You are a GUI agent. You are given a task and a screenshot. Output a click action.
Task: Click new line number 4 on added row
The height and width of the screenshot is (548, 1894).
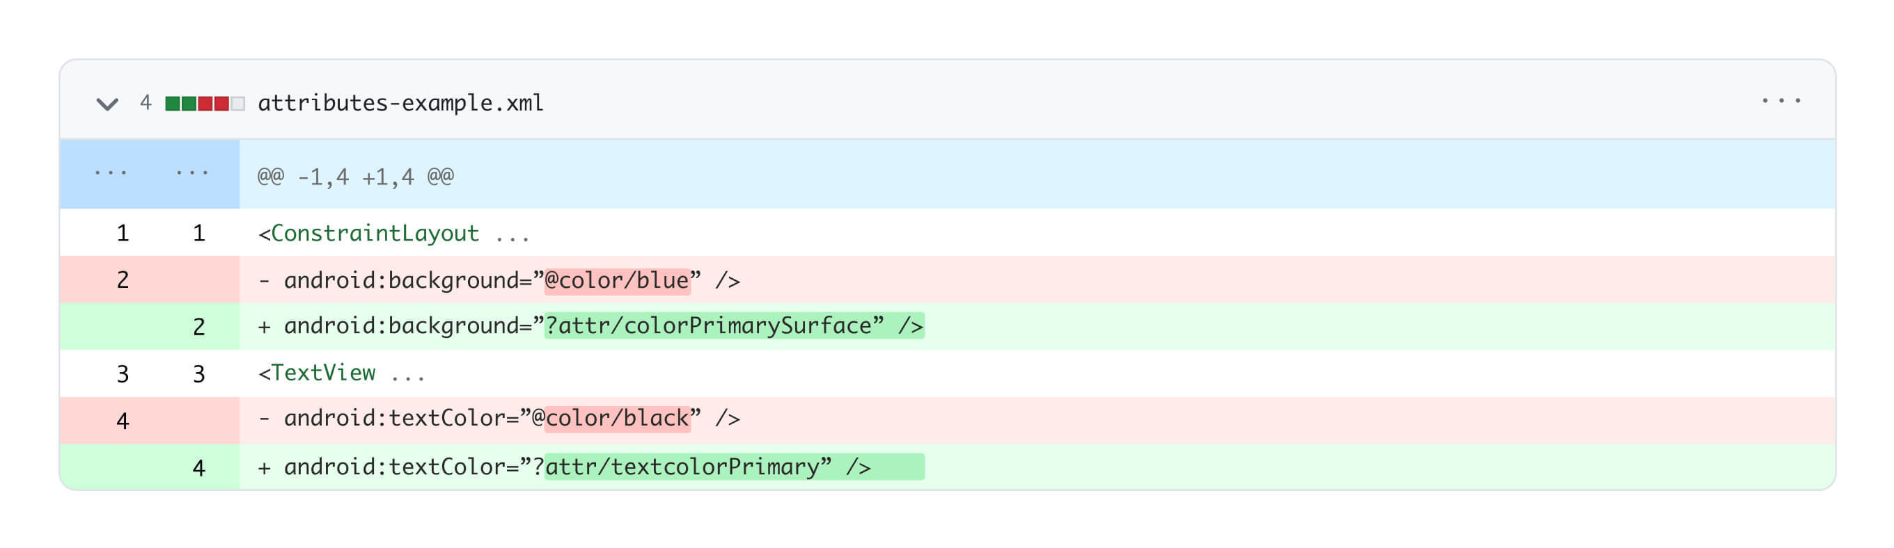(x=198, y=468)
